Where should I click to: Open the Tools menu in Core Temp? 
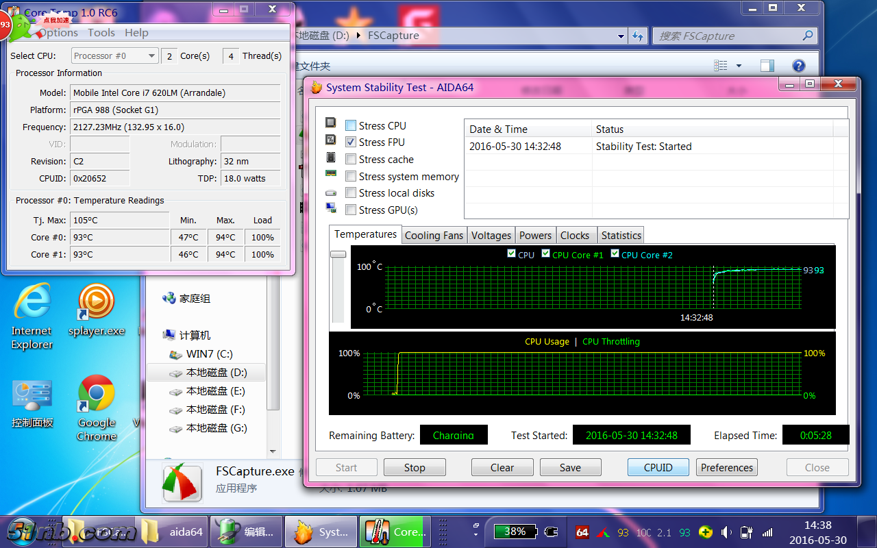tap(101, 33)
